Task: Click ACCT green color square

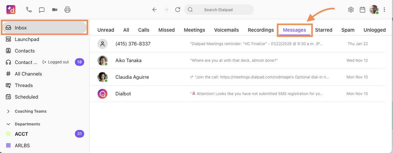Action: click(x=9, y=134)
